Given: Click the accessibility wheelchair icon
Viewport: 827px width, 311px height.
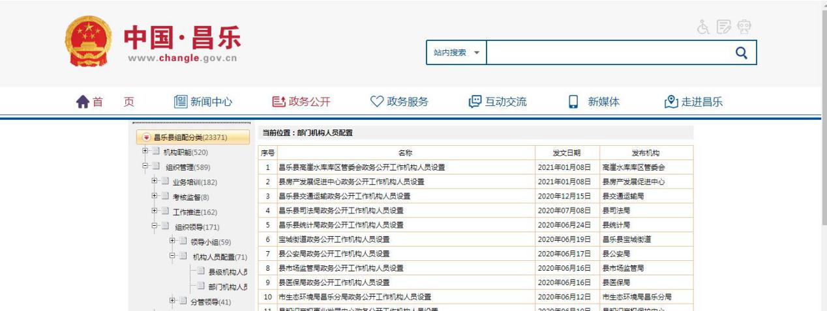Looking at the screenshot, I should (x=703, y=28).
